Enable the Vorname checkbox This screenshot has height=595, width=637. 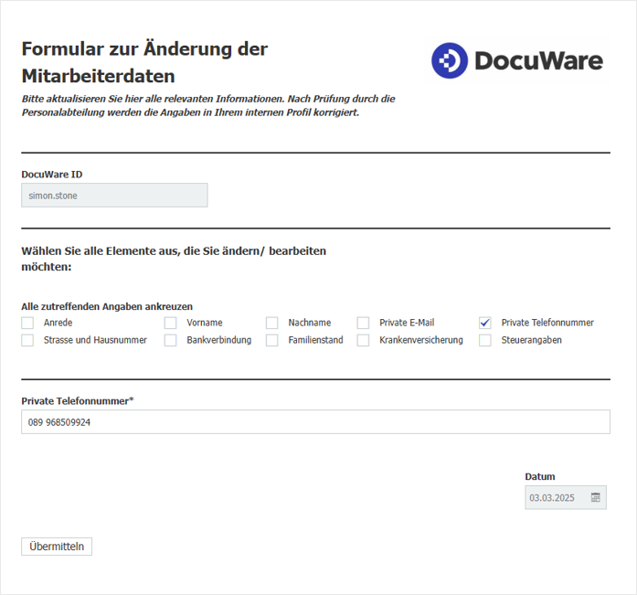[170, 323]
